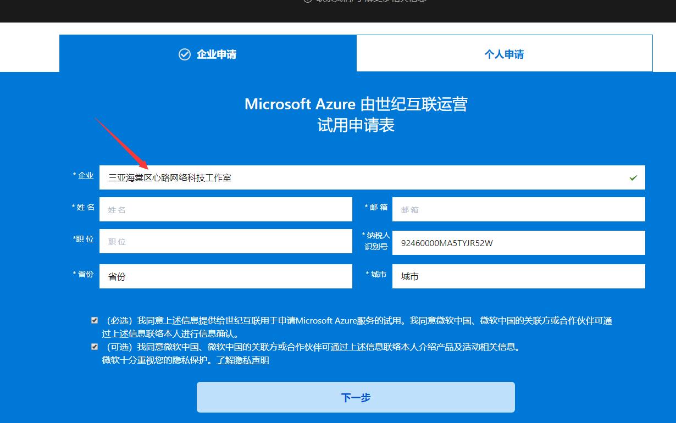Click the 企业 company name field
This screenshot has width=676, height=423.
pyautogui.click(x=372, y=177)
